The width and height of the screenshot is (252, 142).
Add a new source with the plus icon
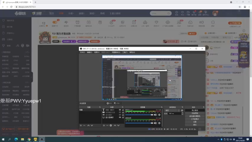click(x=104, y=125)
